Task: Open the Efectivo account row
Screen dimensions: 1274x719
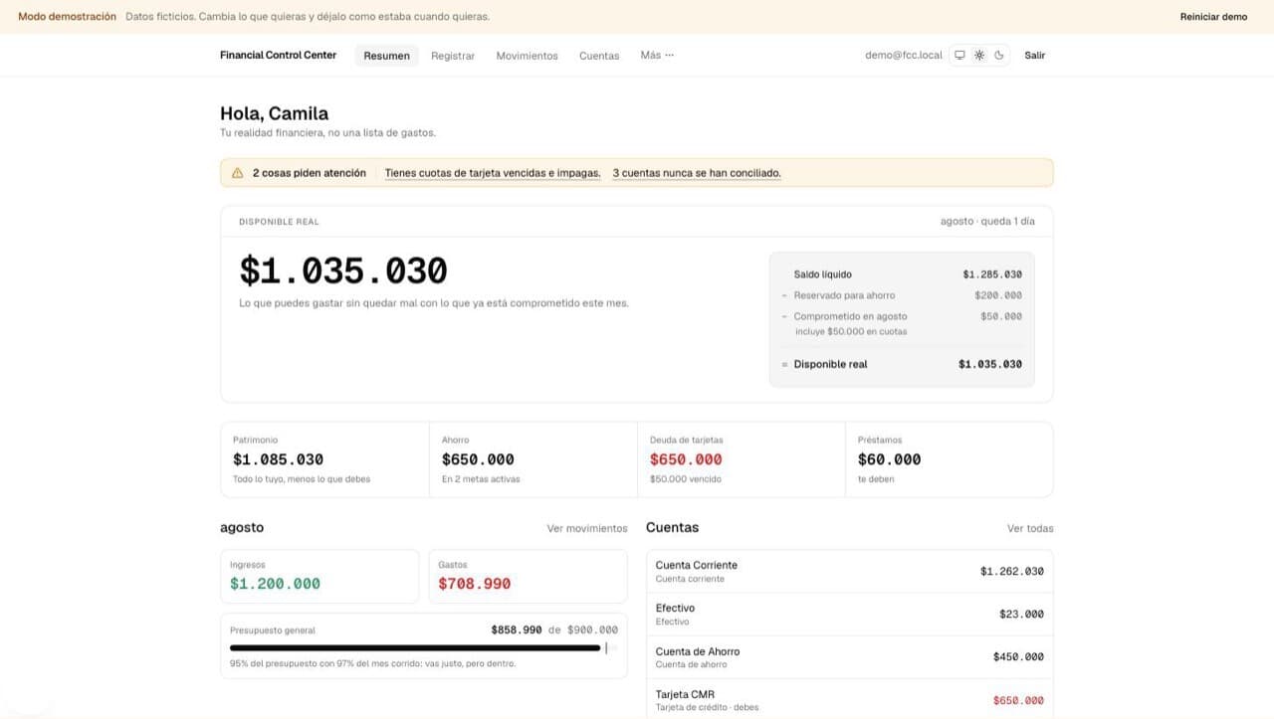Action: (850, 615)
